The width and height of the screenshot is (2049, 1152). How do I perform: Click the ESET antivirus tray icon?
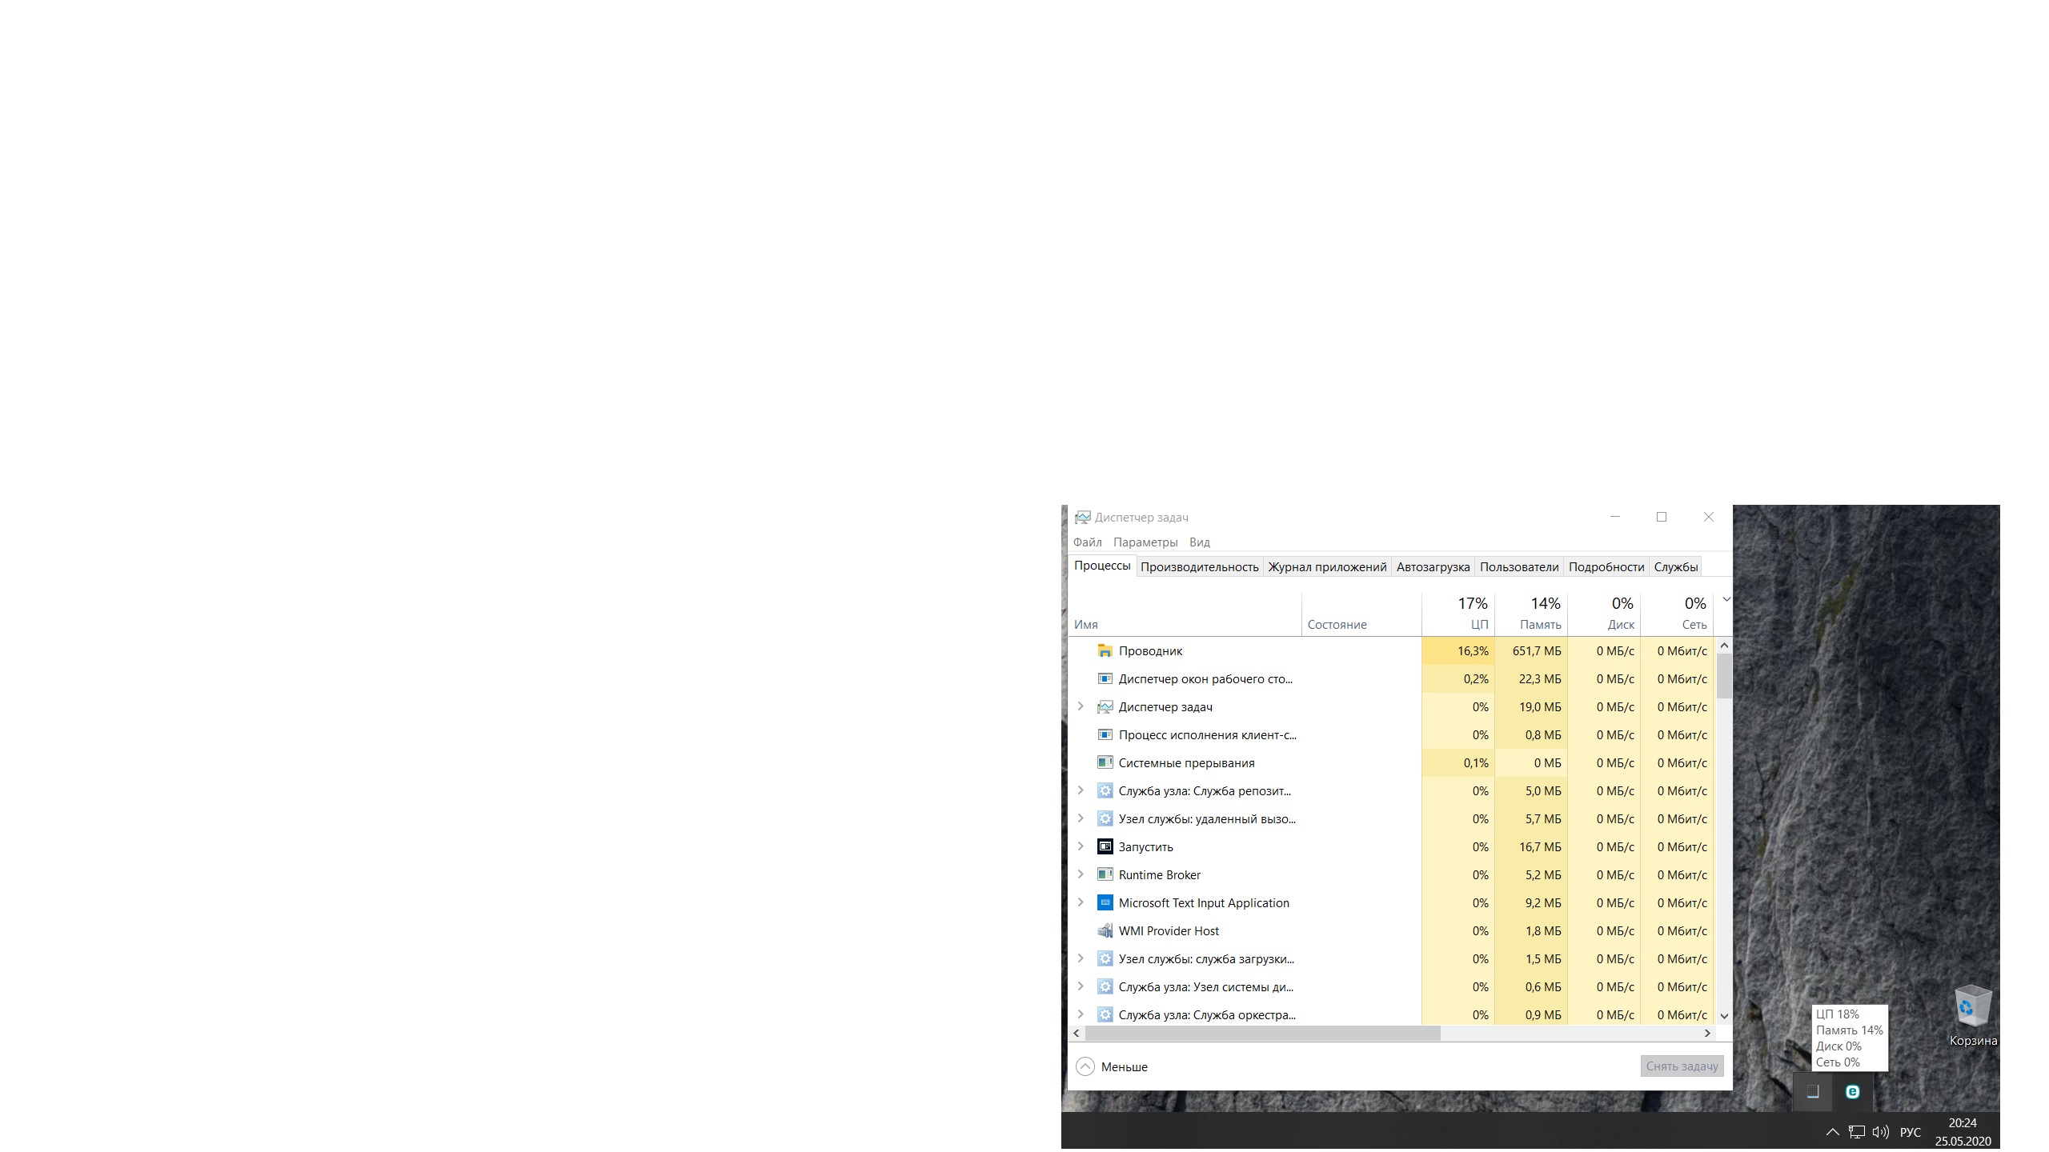point(1852,1092)
